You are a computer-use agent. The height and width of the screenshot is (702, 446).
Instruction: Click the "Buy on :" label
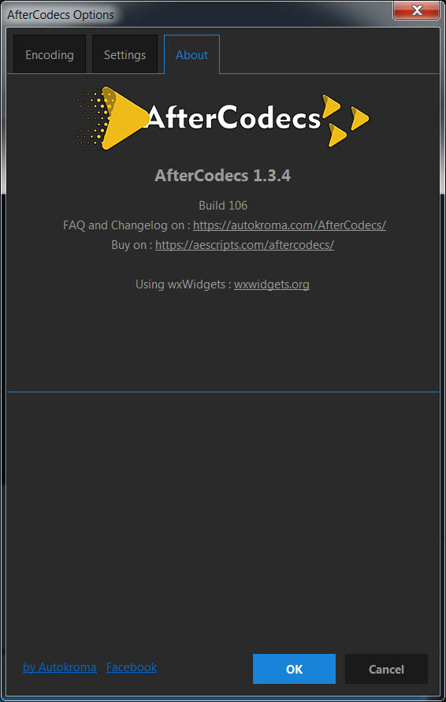point(132,245)
